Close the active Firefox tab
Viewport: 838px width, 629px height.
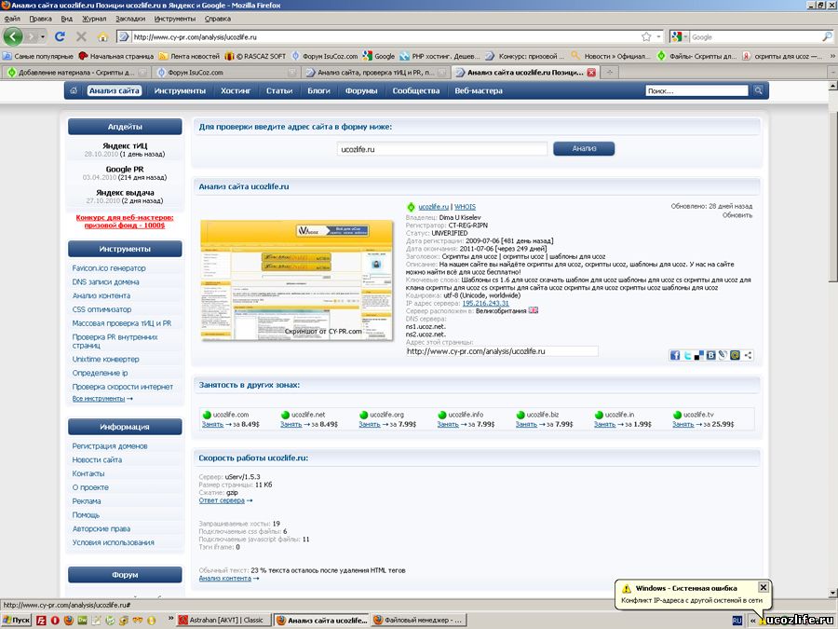tap(591, 72)
